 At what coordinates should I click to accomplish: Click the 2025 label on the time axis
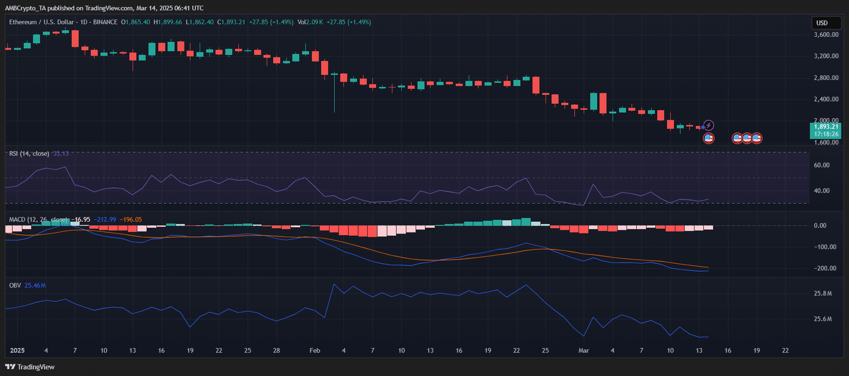coord(17,351)
